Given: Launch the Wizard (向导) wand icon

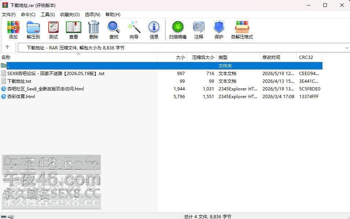Looking at the screenshot, I should tap(134, 30).
